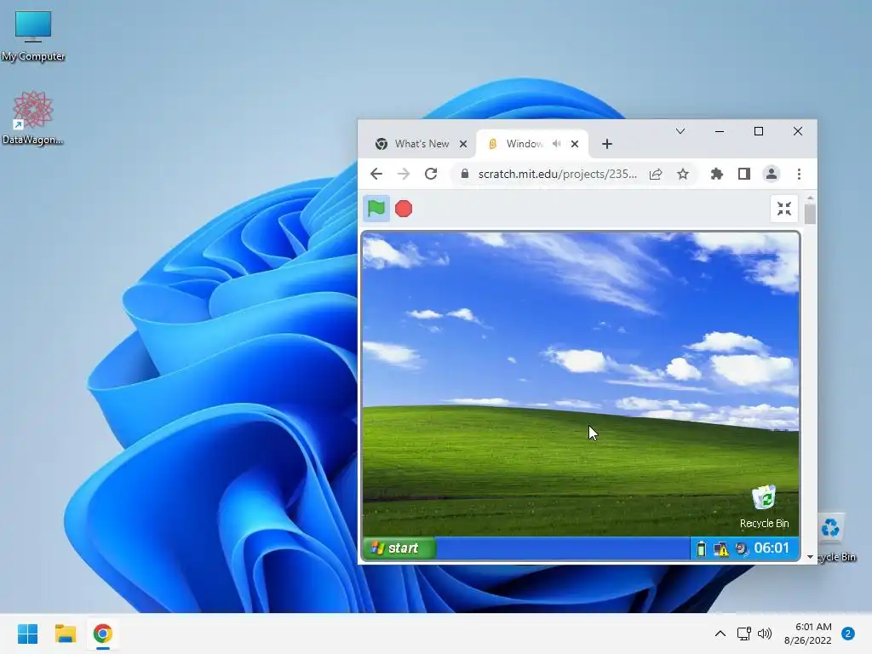Click the scrollbar down arrow
The height and width of the screenshot is (654, 872).
(811, 557)
